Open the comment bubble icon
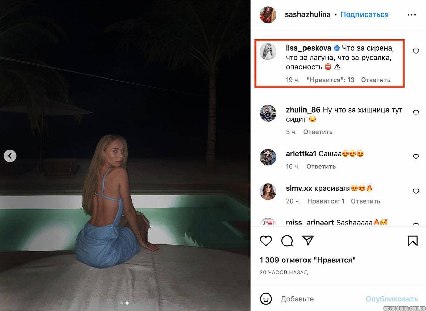 click(287, 241)
